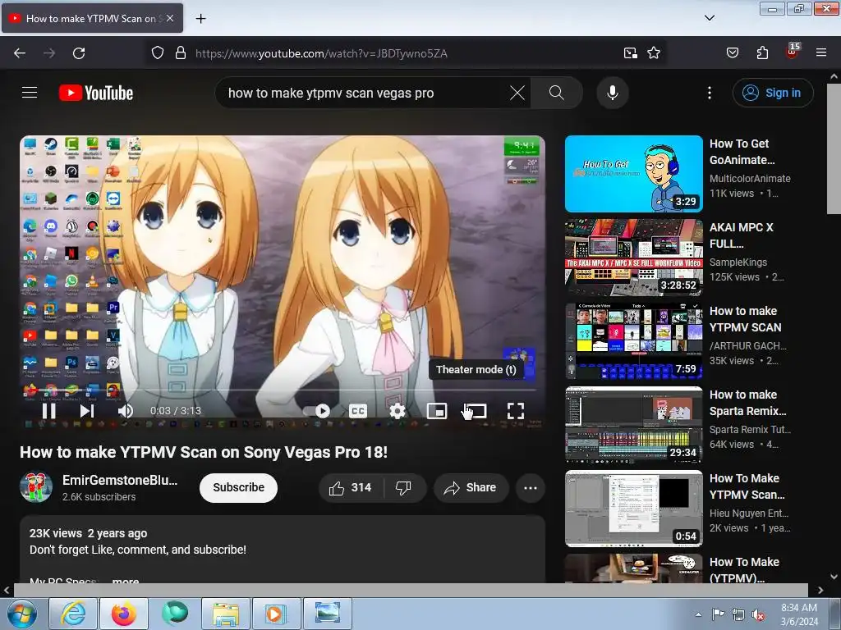Mute the video player volume
841x630 pixels.
coord(126,411)
